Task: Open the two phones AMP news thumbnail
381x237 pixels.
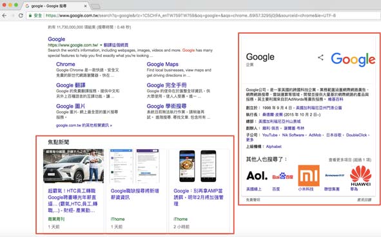Action: coord(197,166)
